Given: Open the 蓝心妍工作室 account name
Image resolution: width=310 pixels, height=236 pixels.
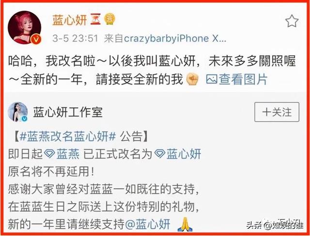Looking at the screenshot, I should click(68, 112).
